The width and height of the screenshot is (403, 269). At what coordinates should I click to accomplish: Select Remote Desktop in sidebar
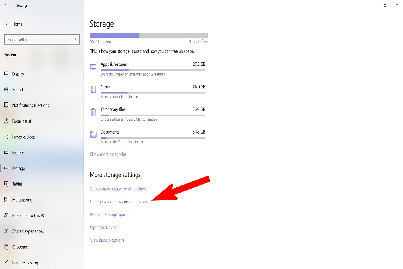coord(26,263)
